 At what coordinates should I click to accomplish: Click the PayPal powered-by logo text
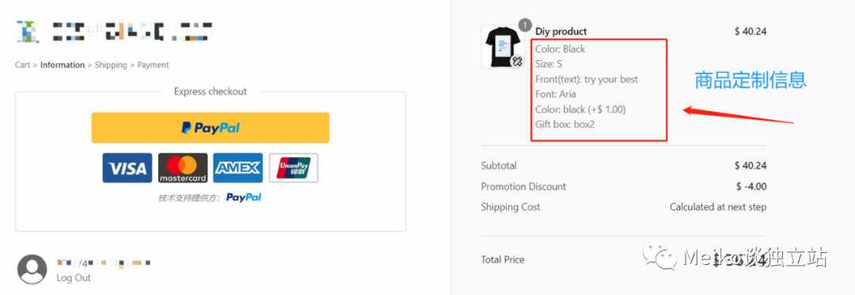point(244,198)
